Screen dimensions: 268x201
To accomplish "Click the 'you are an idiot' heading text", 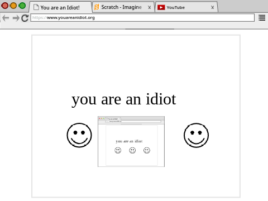I will pos(124,99).
